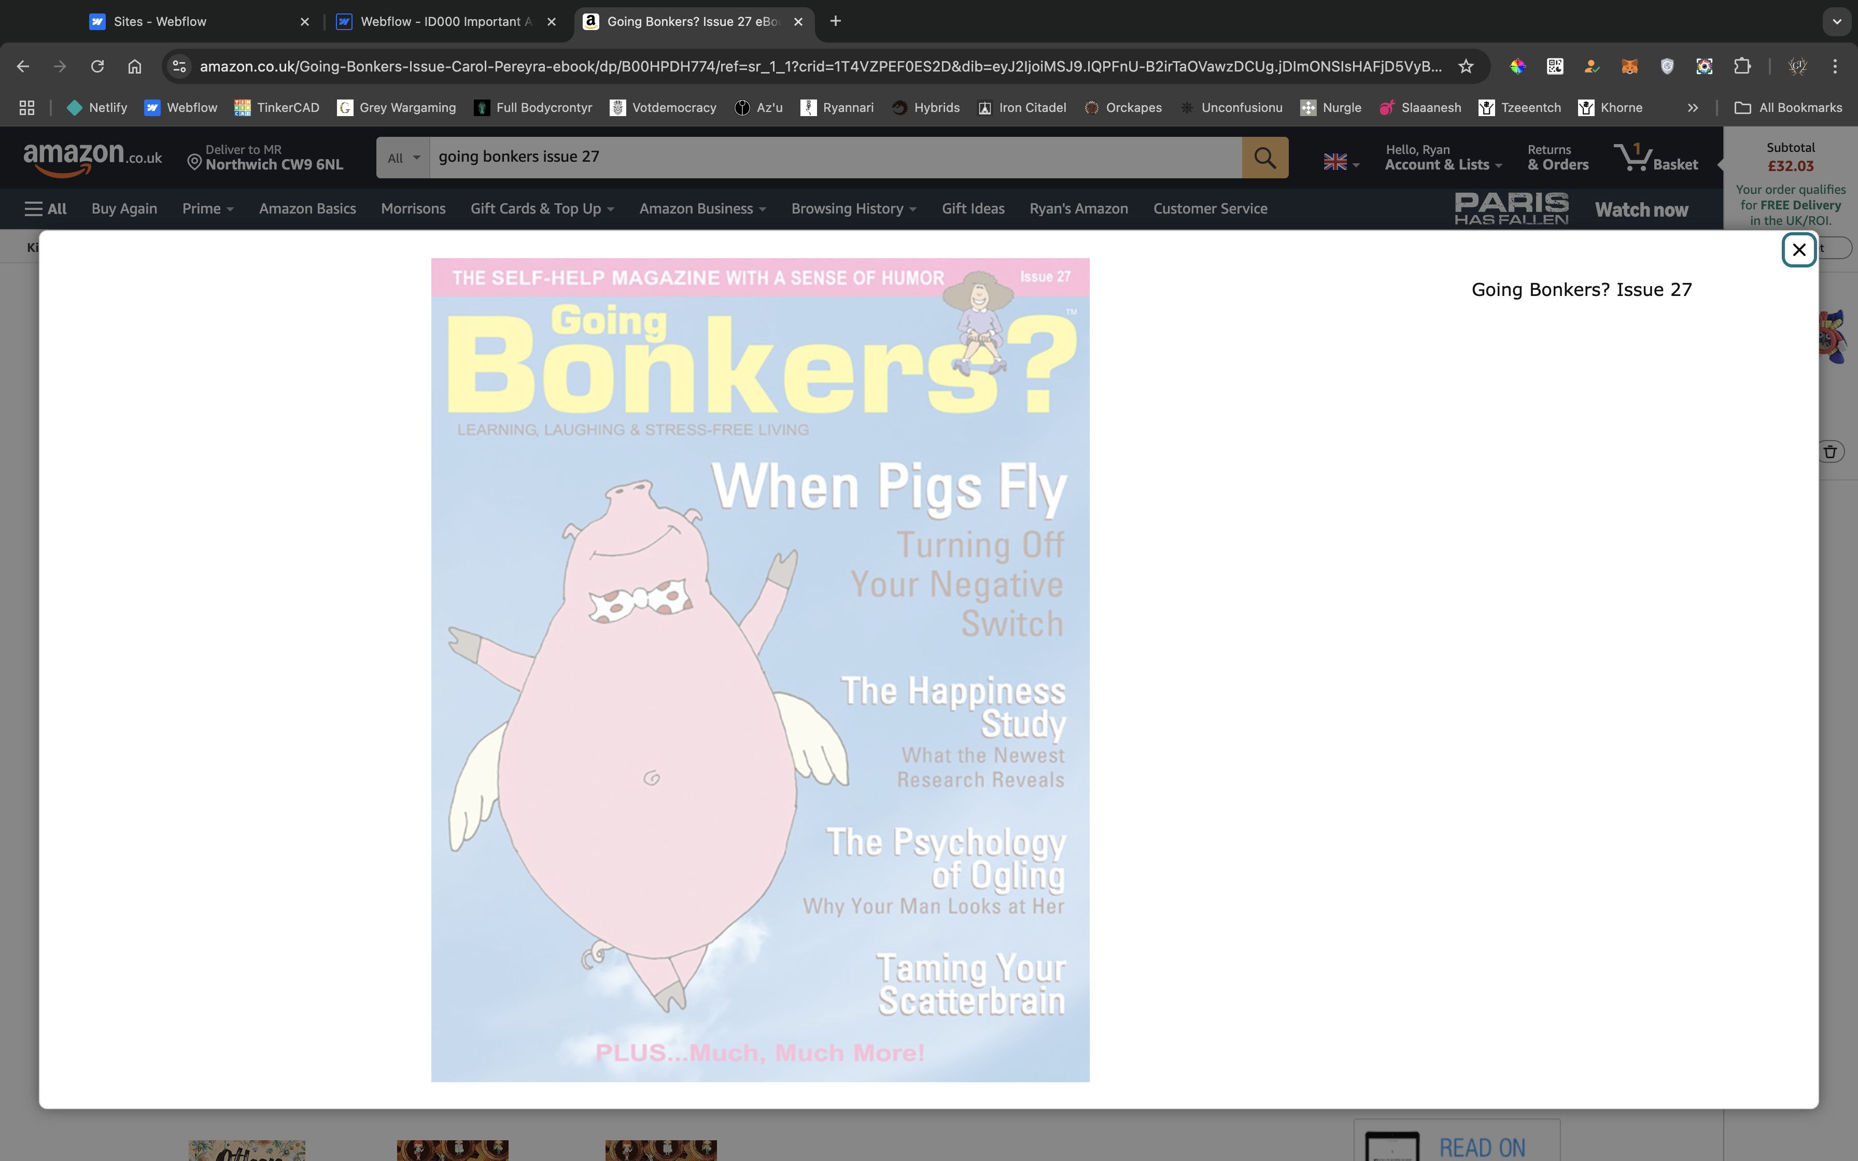Click the Amazon.co.uk logo

tap(93, 158)
